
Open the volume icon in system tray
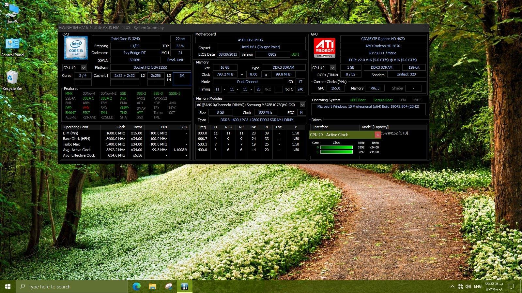coord(468,286)
